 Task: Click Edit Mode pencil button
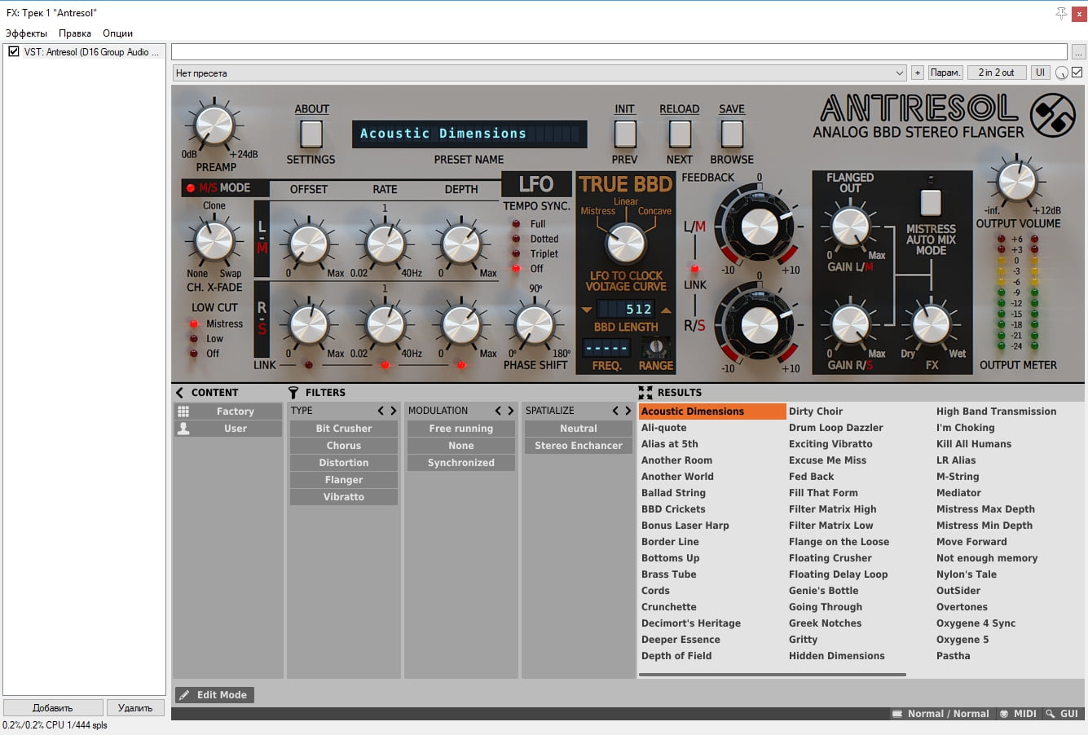[214, 695]
